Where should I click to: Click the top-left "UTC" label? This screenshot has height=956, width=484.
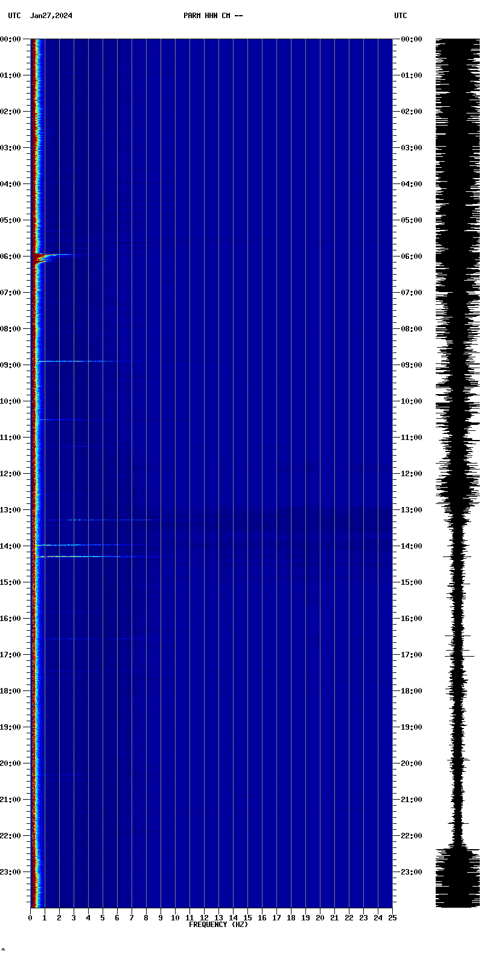[14, 16]
